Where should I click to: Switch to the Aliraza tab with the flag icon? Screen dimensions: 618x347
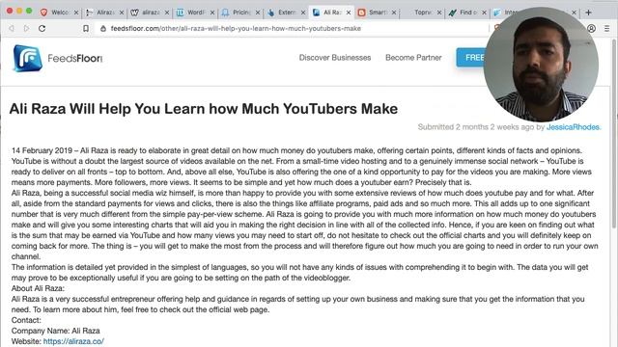click(104, 13)
